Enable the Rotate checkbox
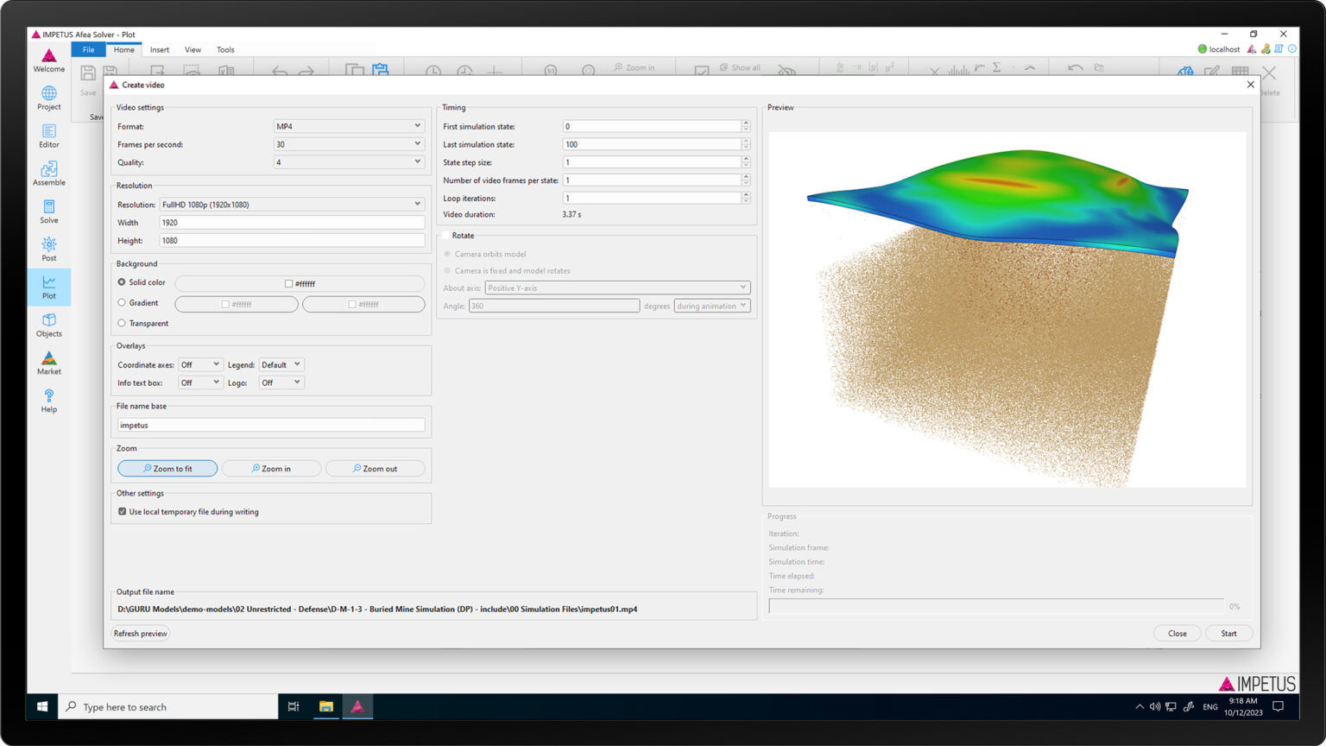 click(446, 236)
